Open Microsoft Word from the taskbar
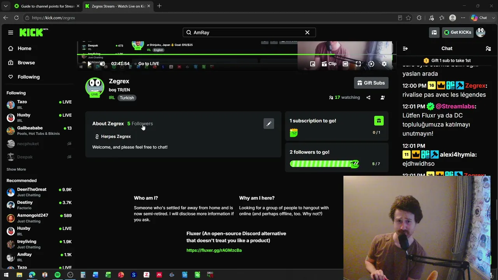The height and width of the screenshot is (280, 498). coord(96,275)
